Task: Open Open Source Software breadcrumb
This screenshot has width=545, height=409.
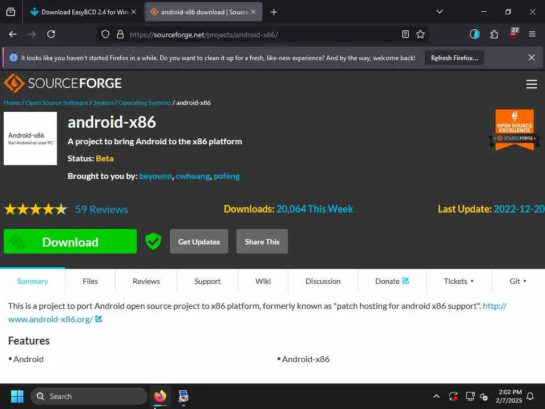Action: point(57,103)
